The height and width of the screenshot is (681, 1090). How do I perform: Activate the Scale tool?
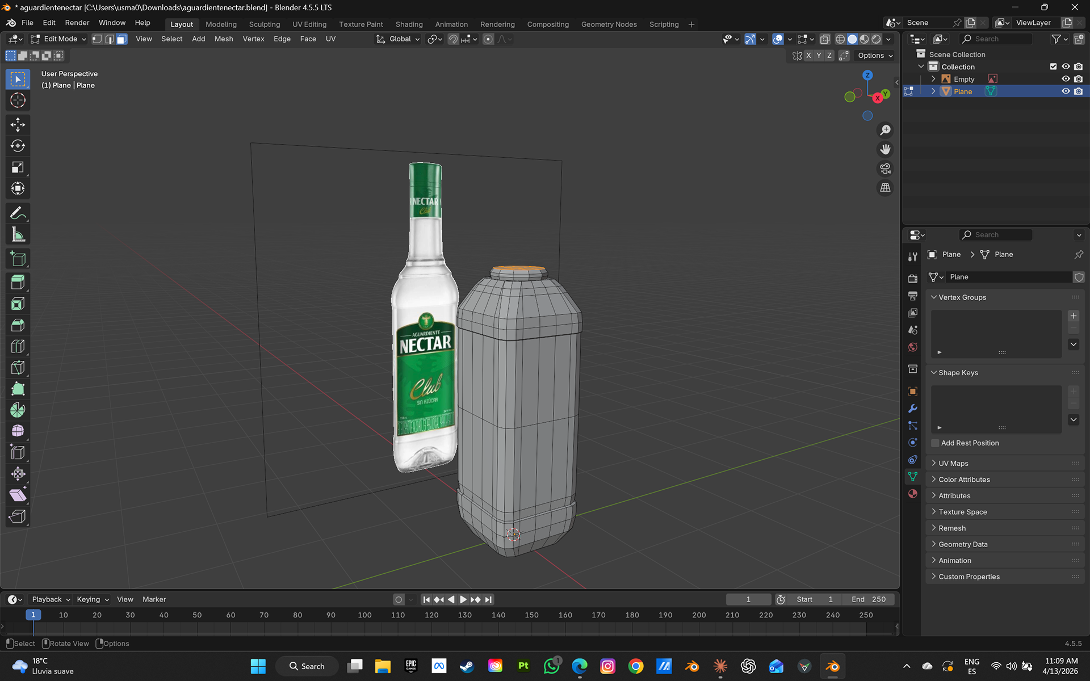click(18, 167)
